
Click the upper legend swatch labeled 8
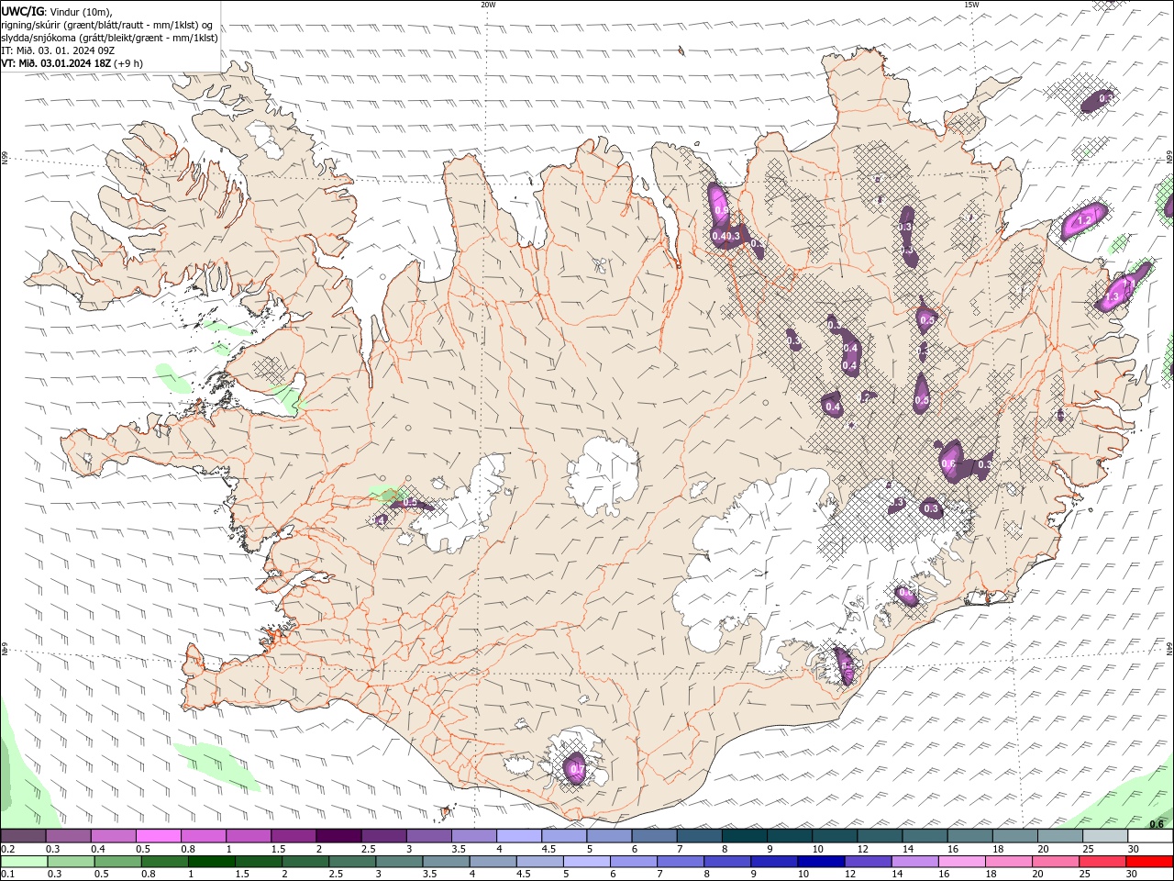tap(744, 836)
